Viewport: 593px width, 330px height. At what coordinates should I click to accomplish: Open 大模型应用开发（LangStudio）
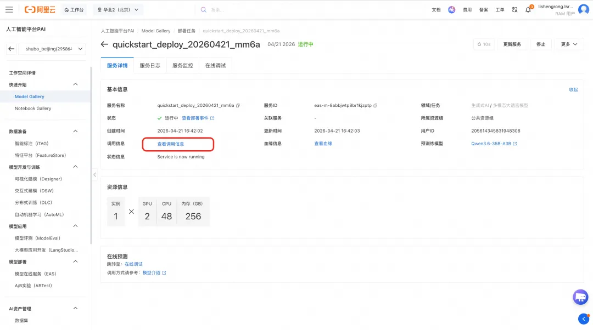click(46, 250)
